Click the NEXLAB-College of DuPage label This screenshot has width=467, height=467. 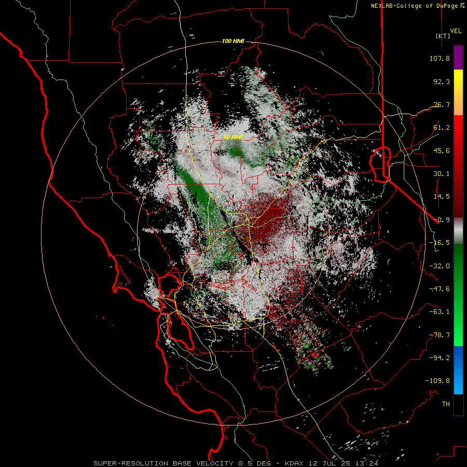[x=417, y=6]
